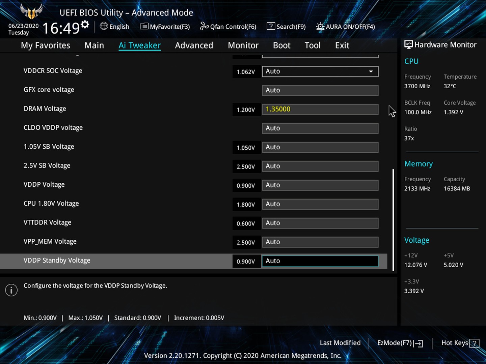Click the DRAM Voltage 1.35000 field

pyautogui.click(x=320, y=109)
